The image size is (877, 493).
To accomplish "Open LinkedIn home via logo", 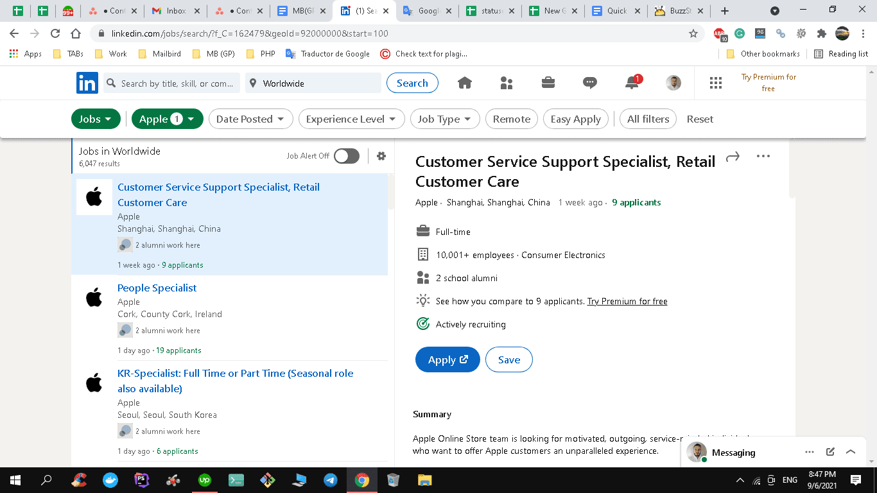I will coord(87,83).
